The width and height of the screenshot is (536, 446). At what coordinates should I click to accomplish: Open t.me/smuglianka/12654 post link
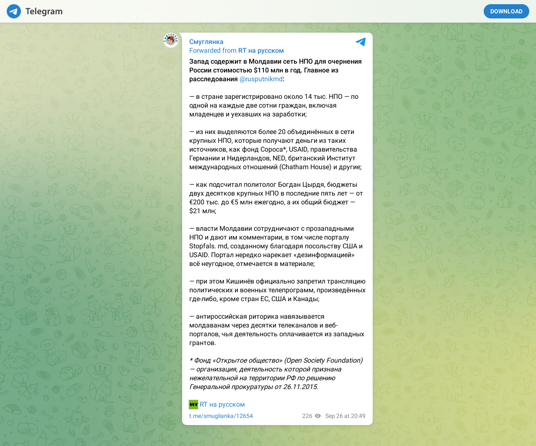221,416
